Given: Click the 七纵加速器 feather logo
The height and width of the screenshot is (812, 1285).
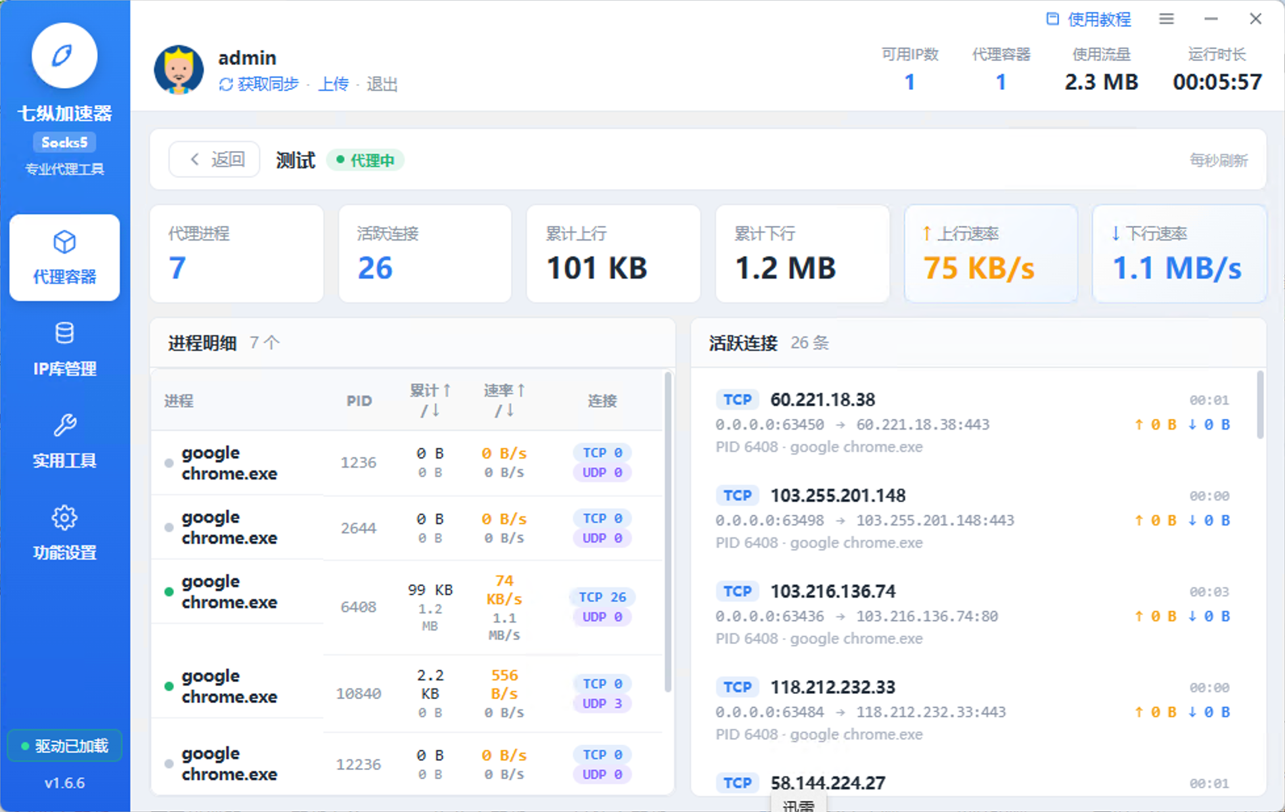Looking at the screenshot, I should [x=64, y=56].
